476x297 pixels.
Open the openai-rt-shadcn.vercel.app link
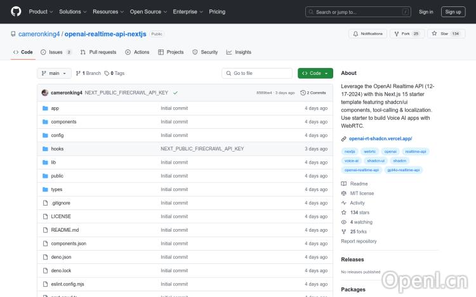[381, 138]
